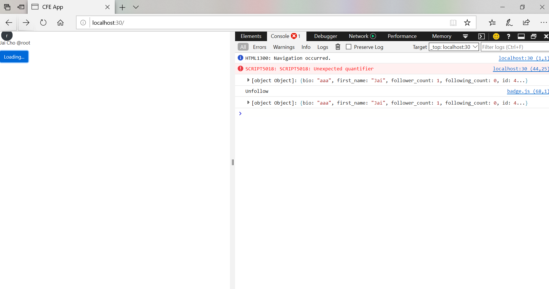Viewport: 549px width, 289px height.
Task: Open DevTools help question mark
Action: click(508, 36)
